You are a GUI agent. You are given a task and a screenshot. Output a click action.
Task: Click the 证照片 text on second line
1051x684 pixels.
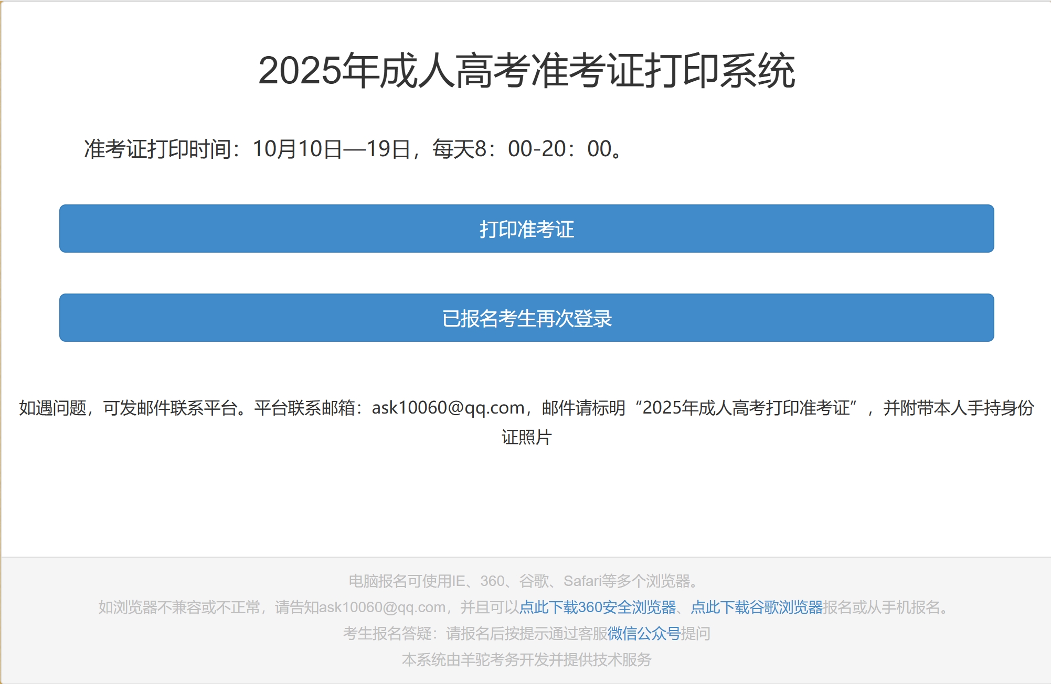tap(526, 437)
